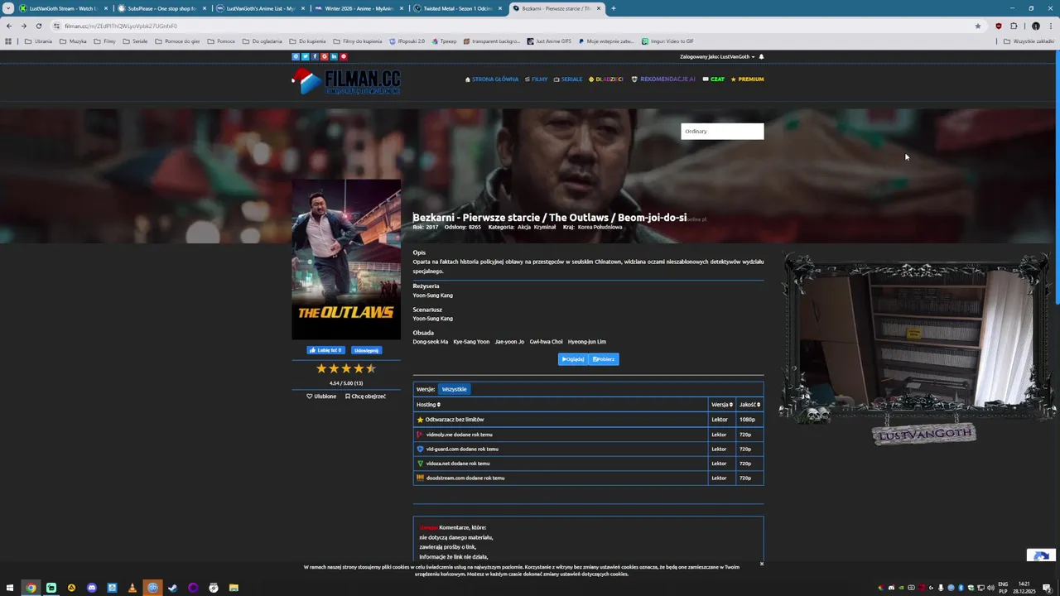Click the blue Pobierz button
1060x596 pixels.
[x=604, y=359]
